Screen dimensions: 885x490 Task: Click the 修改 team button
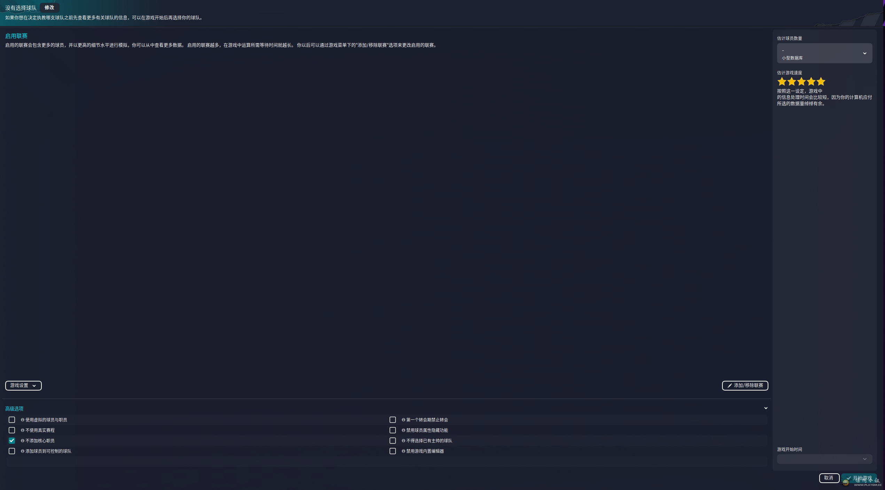[x=49, y=8]
